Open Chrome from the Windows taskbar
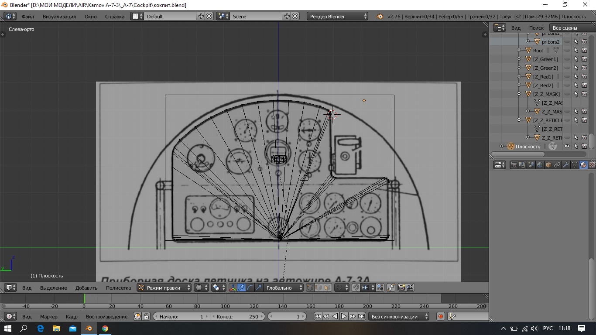596x335 pixels. coord(105,328)
